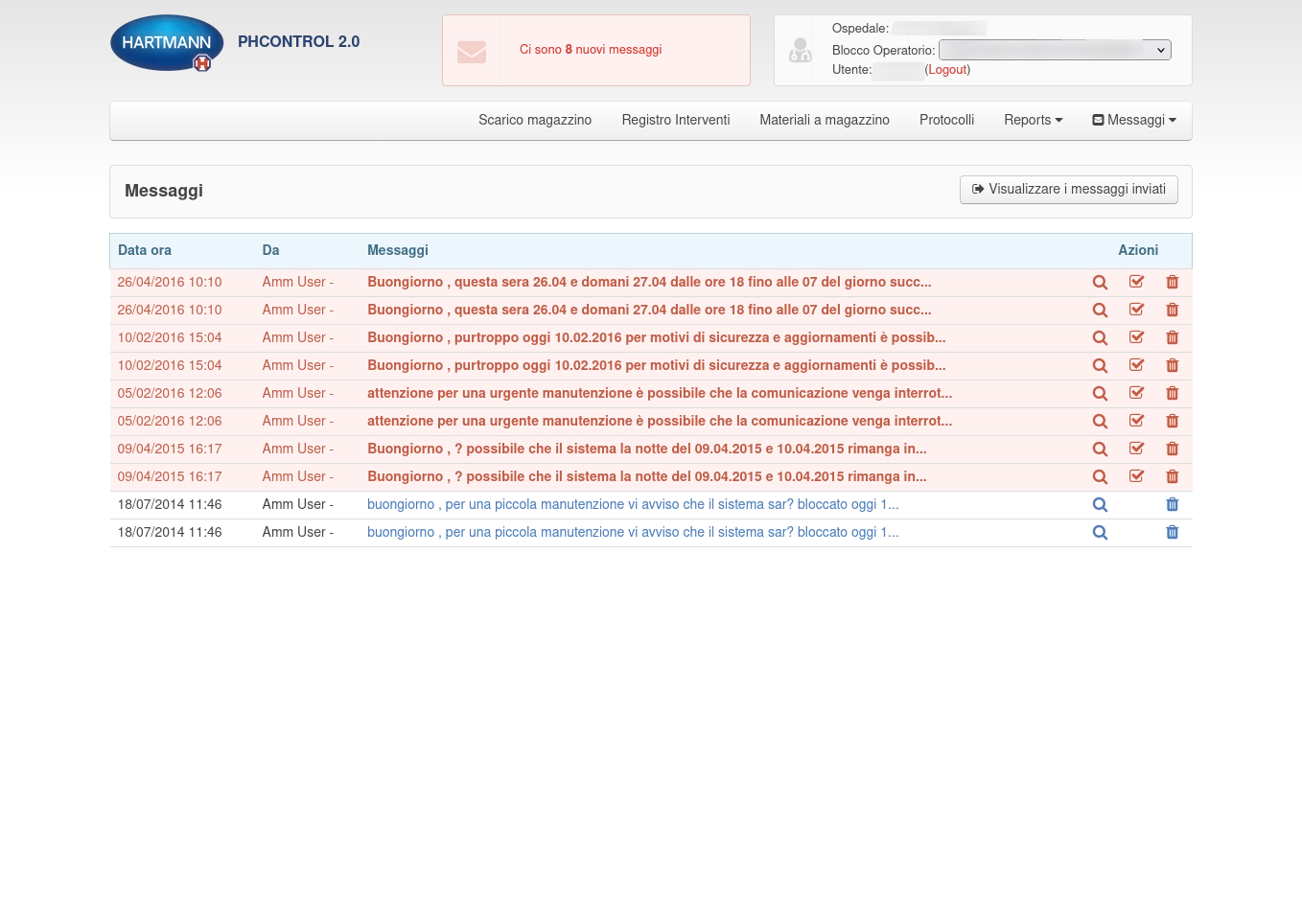Open the Blocco Operatorio dropdown
Screen dimensions: 1302x900
[x=1054, y=50]
